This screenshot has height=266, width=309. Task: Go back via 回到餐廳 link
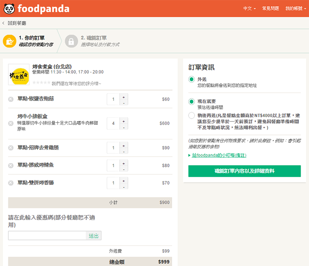(x=17, y=23)
